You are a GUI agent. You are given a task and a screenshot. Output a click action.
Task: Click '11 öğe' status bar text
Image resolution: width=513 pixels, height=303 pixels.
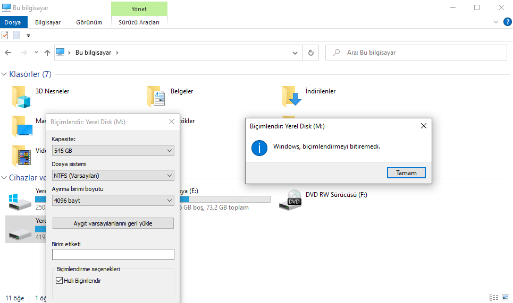tap(15, 298)
